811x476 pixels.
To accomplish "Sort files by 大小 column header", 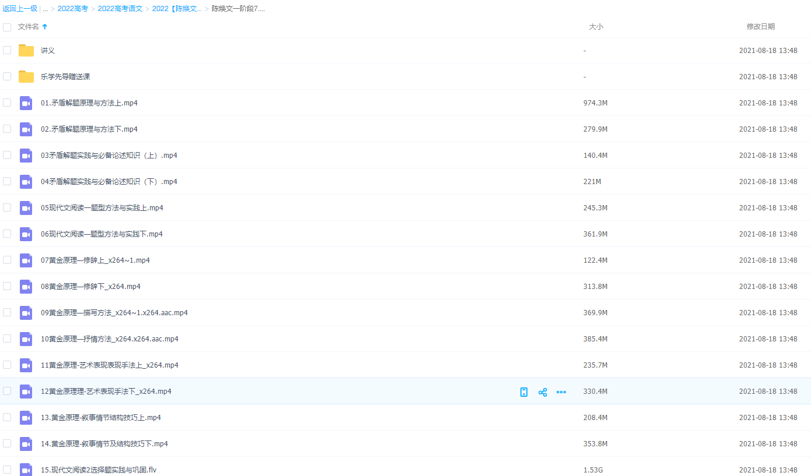I will point(596,27).
